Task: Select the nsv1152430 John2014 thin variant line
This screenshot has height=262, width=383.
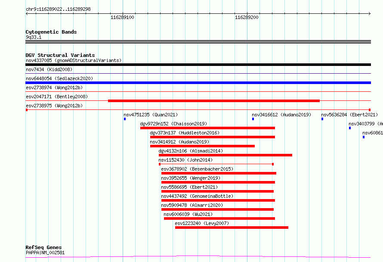Action: click(x=216, y=164)
